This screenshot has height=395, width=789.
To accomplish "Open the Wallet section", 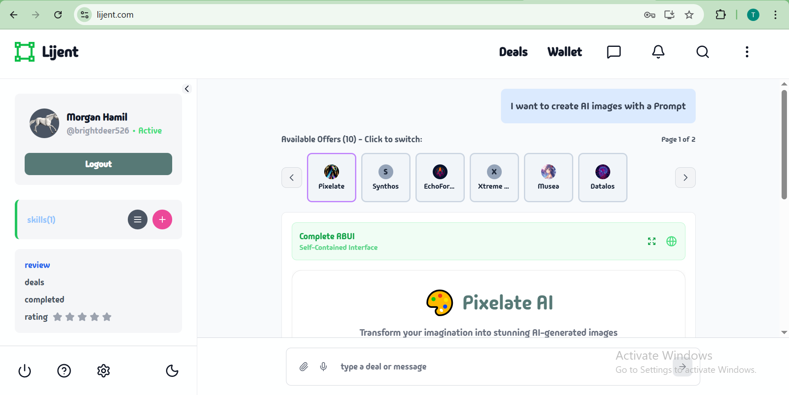I will point(564,52).
